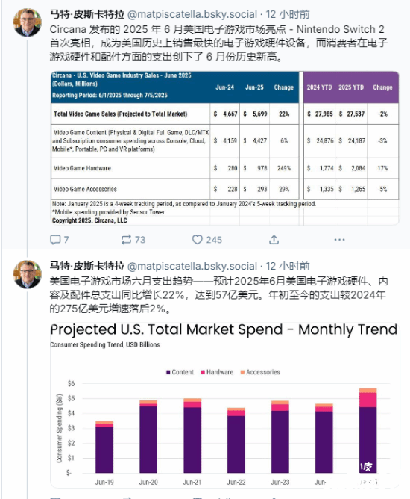Image resolution: width=410 pixels, height=499 pixels.
Task: Repost the first post with 73 reposts
Action: [127, 240]
